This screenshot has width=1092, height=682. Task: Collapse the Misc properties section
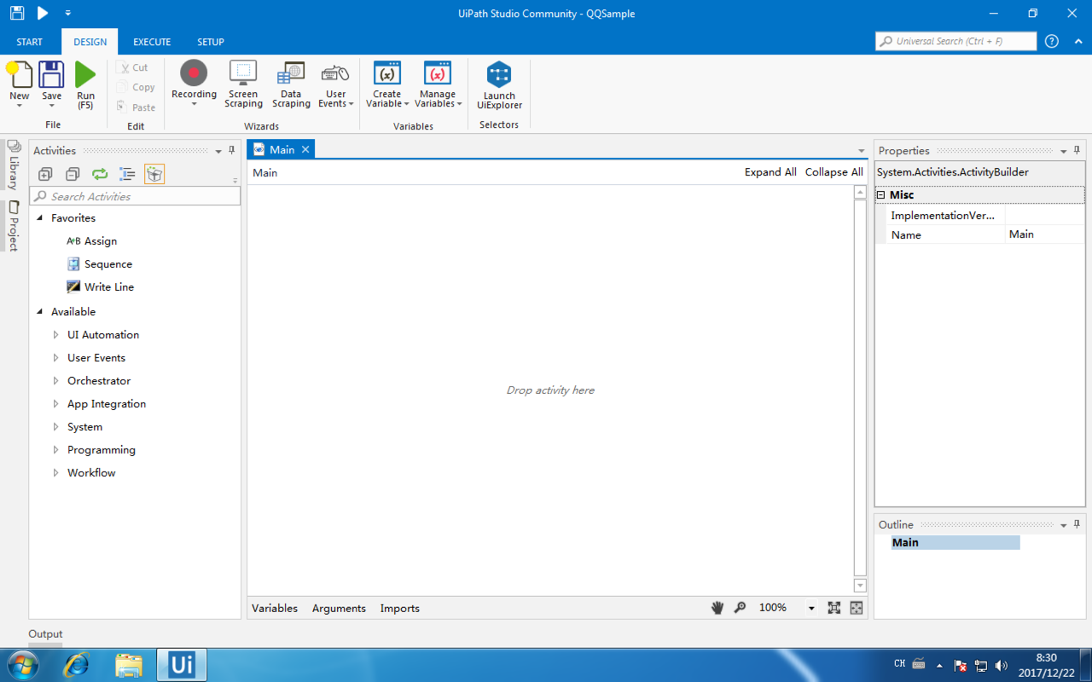click(881, 195)
